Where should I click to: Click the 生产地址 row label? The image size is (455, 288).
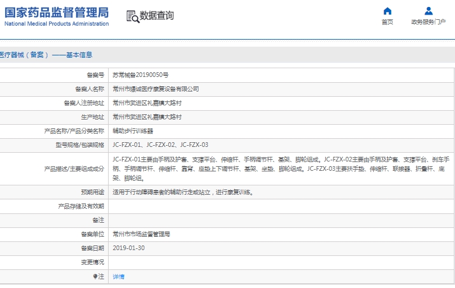point(92,117)
